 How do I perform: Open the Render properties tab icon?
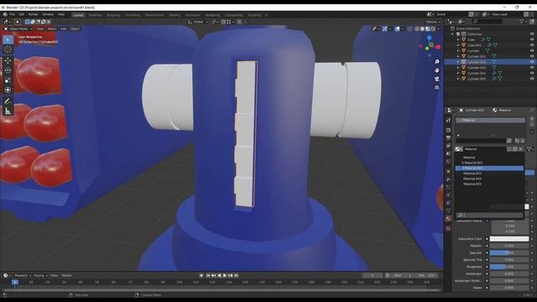pyautogui.click(x=448, y=130)
